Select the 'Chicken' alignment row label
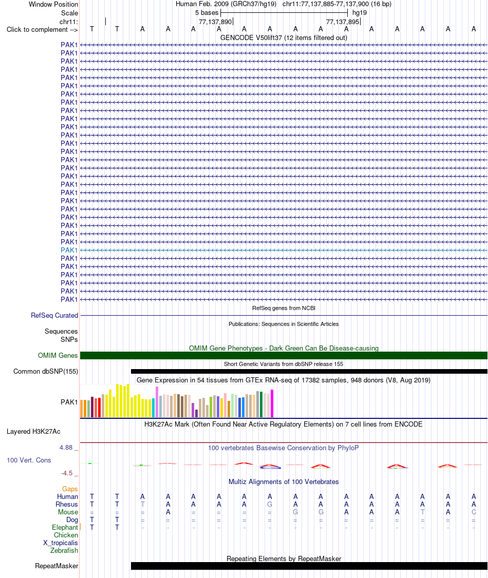The height and width of the screenshot is (578, 488). click(66, 535)
